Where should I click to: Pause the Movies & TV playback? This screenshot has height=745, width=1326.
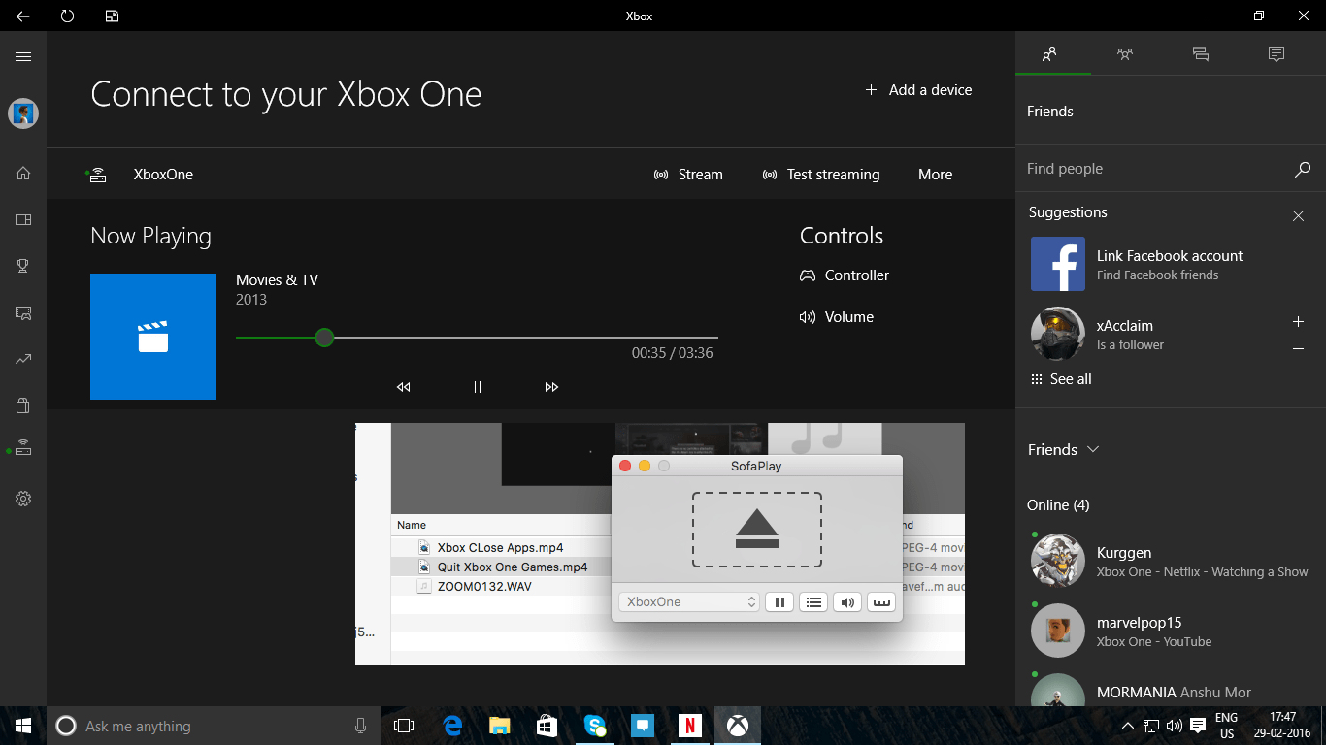click(478, 387)
